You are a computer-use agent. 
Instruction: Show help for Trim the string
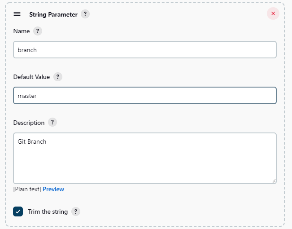76,211
